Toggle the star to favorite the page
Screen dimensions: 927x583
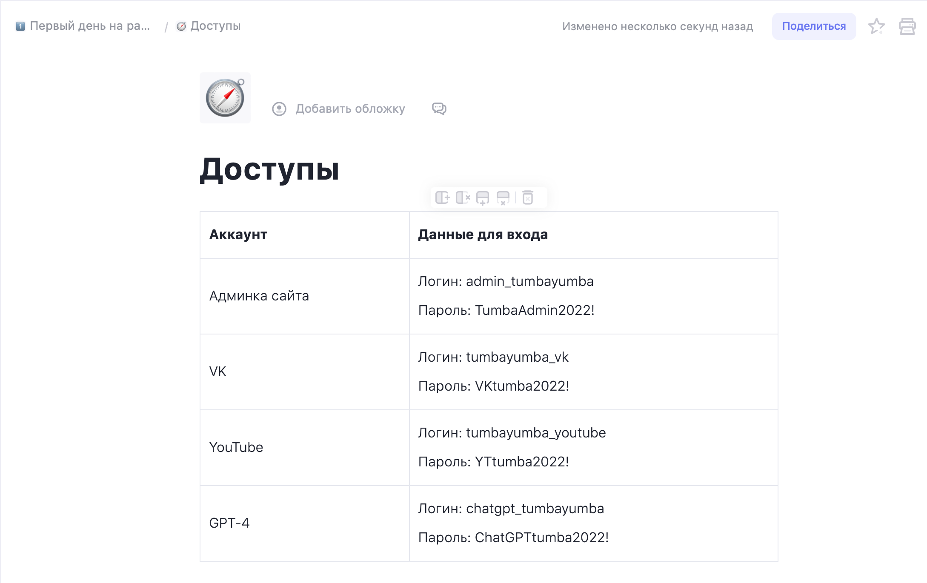pyautogui.click(x=876, y=26)
